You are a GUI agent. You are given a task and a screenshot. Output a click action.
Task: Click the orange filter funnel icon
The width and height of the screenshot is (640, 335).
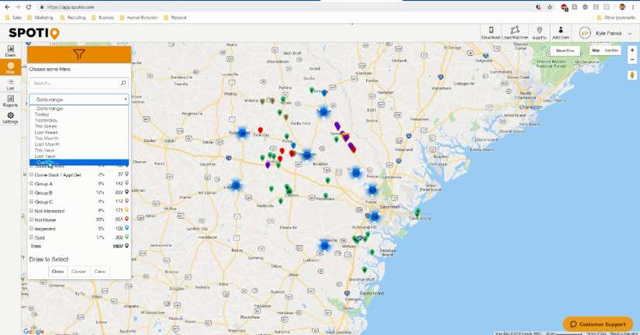(79, 54)
